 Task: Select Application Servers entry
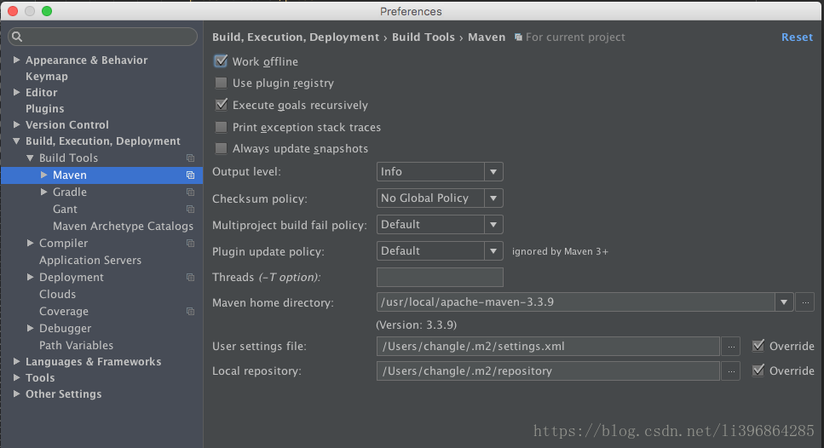pyautogui.click(x=90, y=260)
